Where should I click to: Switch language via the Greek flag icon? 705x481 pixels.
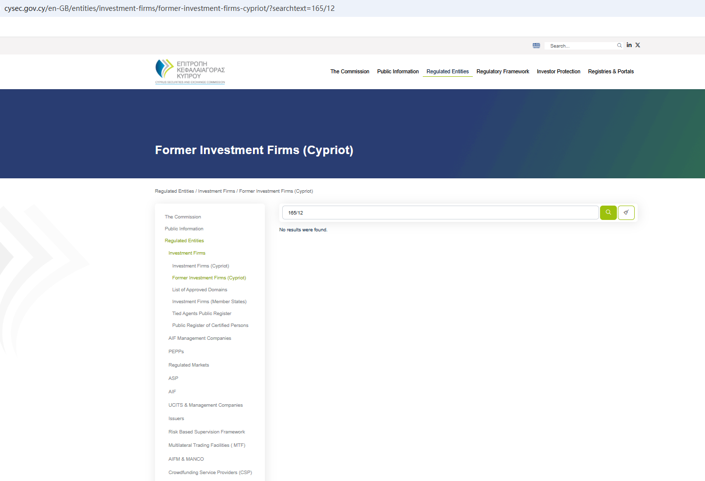coord(536,46)
